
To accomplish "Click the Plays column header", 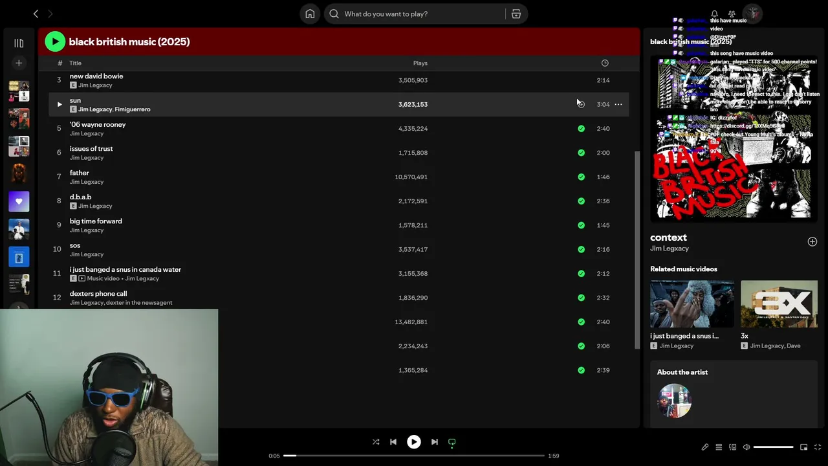I will pos(420,63).
